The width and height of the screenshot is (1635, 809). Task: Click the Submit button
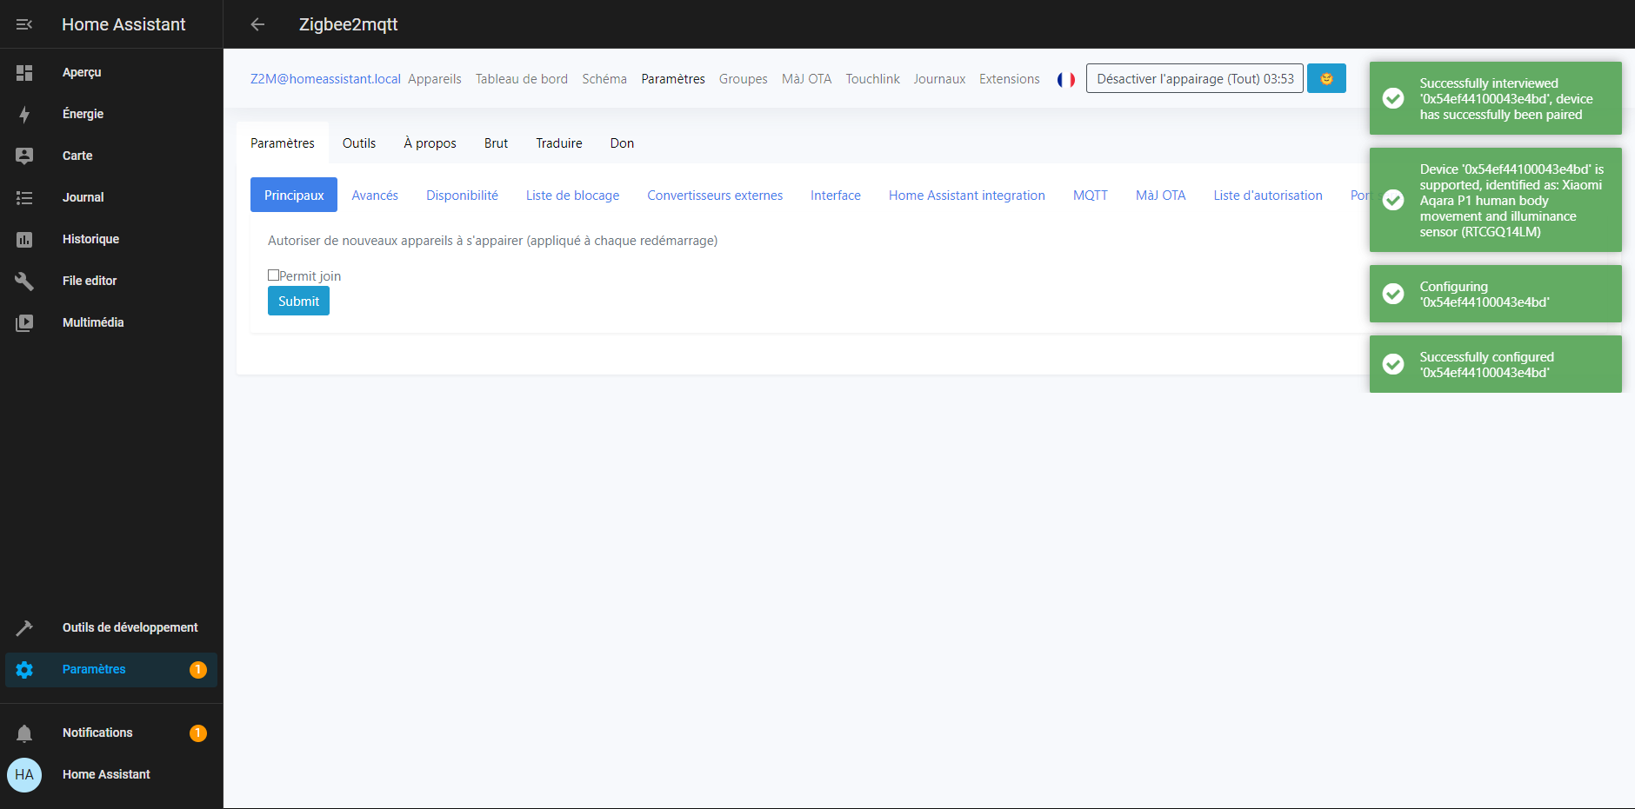click(298, 301)
